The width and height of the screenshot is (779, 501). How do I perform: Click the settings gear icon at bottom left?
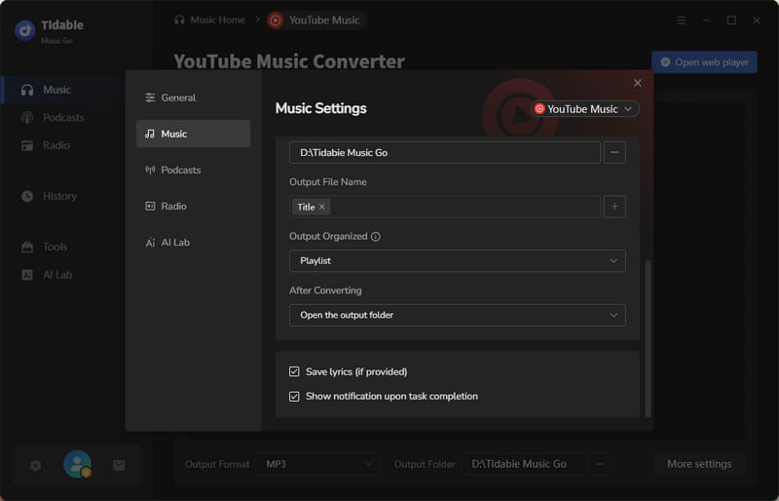(x=35, y=465)
